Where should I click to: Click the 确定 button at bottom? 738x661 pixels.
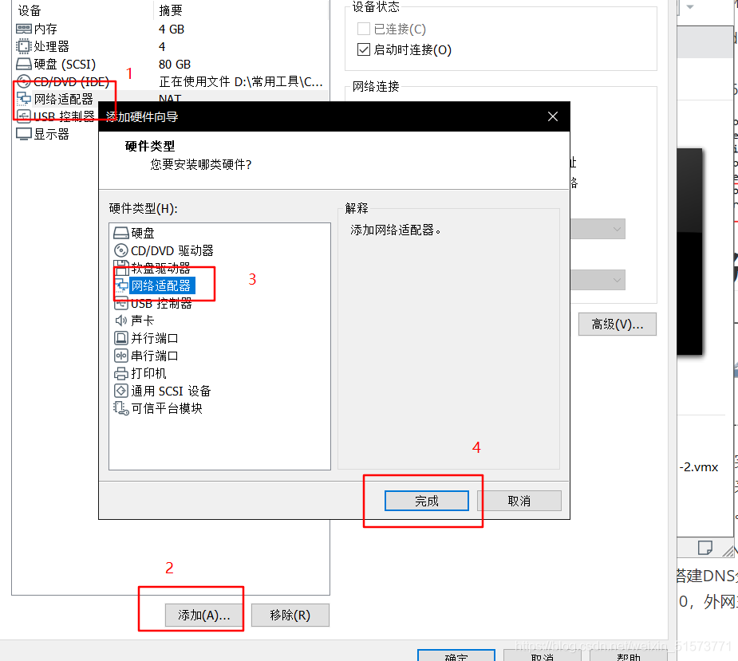(x=456, y=655)
